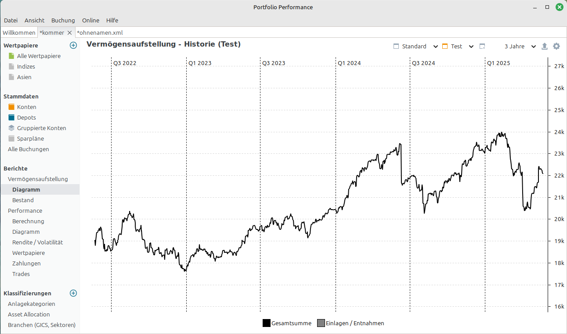Screen dimensions: 567x334
Task: Click the Gruppierte Konten layers icon
Action: click(x=11, y=128)
